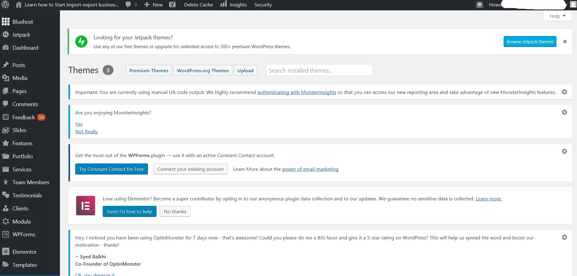Dismiss the WPForms Constant Contact notice

tap(564, 151)
